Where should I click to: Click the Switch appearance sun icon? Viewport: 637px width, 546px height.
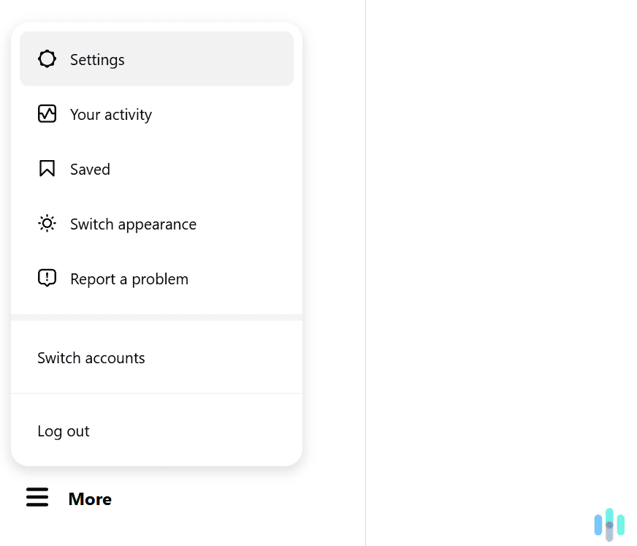click(47, 224)
